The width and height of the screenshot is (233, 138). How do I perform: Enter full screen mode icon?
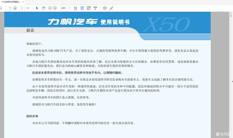point(89,8)
